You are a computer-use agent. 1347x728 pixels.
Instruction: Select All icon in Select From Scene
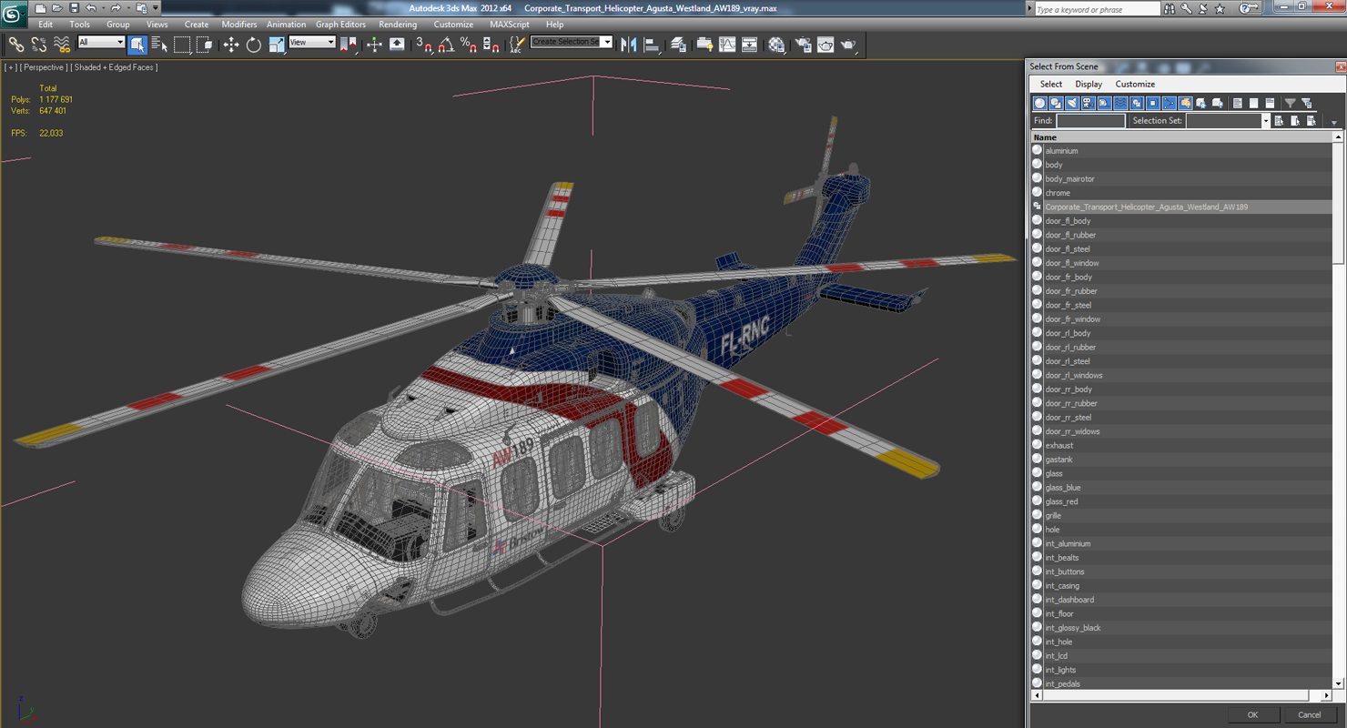(1279, 120)
